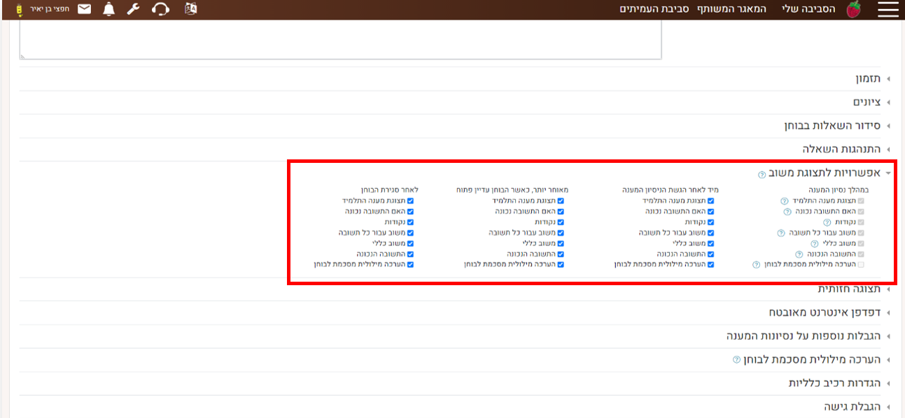905x418 pixels.
Task: Click help icon beside אפשרויות לתצוגת משוב heading
Action: point(762,174)
